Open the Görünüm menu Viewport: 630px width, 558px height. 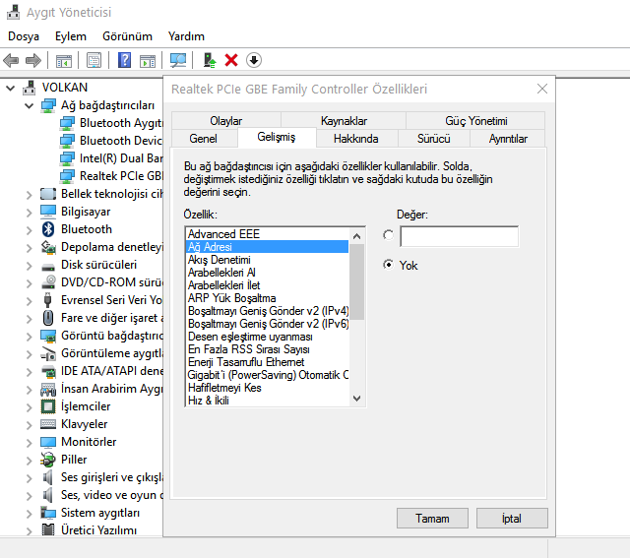point(127,35)
